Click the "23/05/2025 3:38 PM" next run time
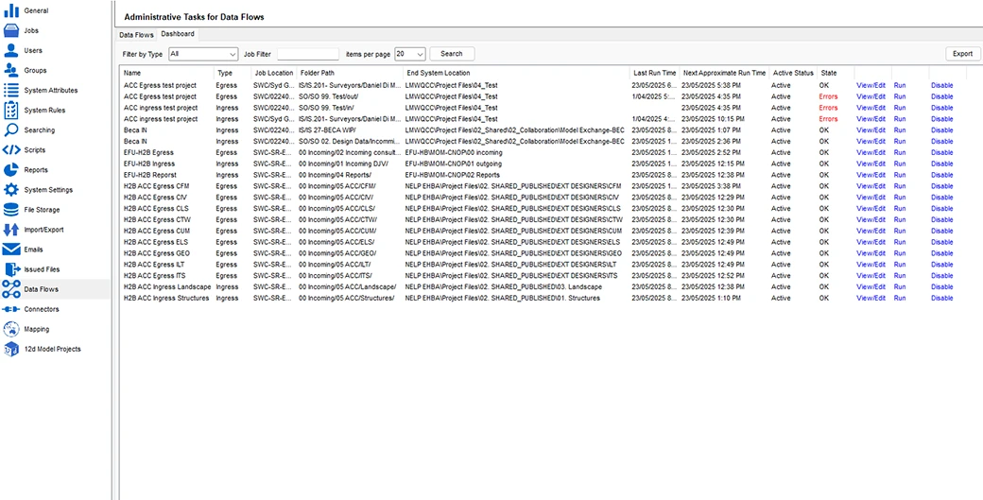Viewport: 983px width, 500px height. pyautogui.click(x=711, y=186)
